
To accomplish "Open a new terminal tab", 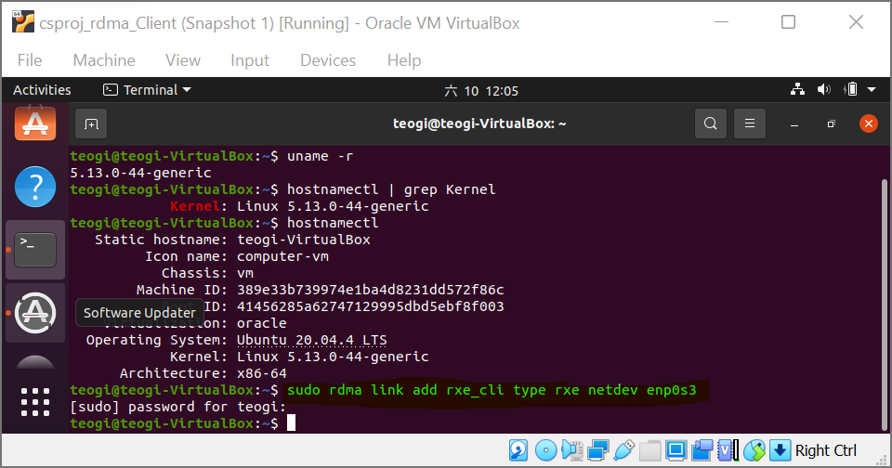I will pyautogui.click(x=91, y=124).
